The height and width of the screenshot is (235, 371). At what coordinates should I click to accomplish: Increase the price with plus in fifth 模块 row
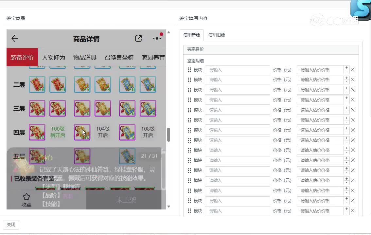(x=346, y=108)
